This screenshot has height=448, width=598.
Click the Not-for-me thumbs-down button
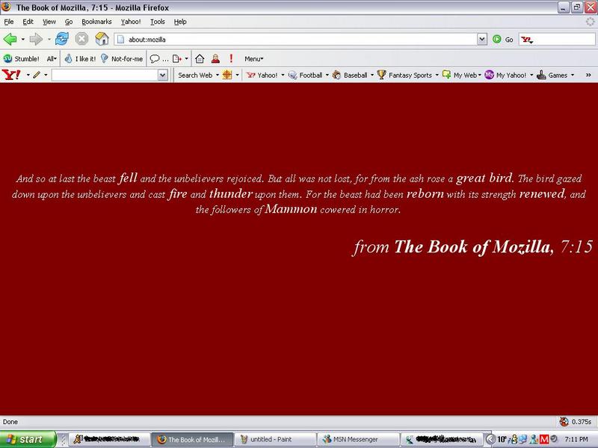point(121,58)
